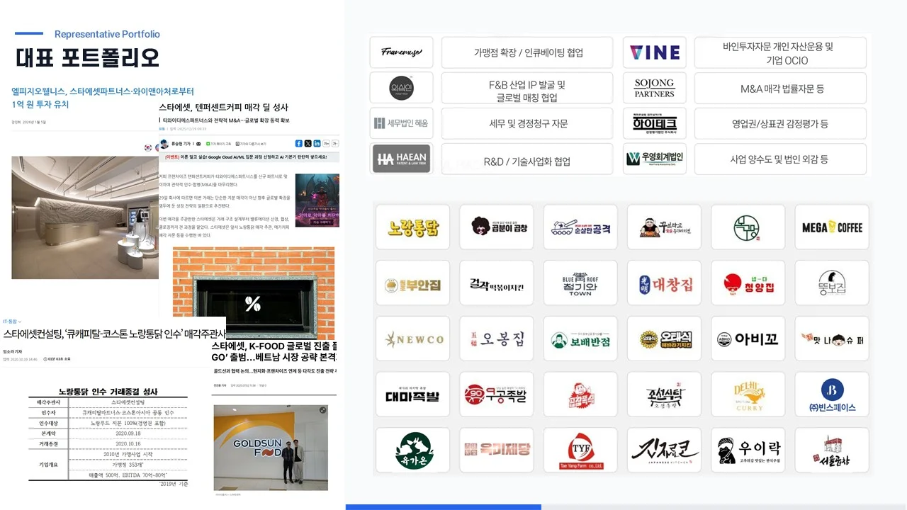Click the brick wall percent sign image

(x=254, y=293)
